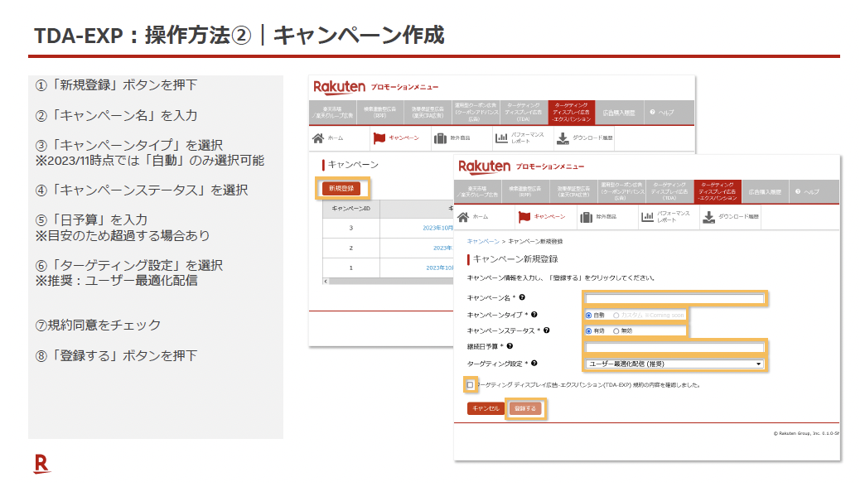Screen dimensions: 865x487
Task: Click the ヘルプ question mark icon in the back list window
Action: tap(652, 113)
